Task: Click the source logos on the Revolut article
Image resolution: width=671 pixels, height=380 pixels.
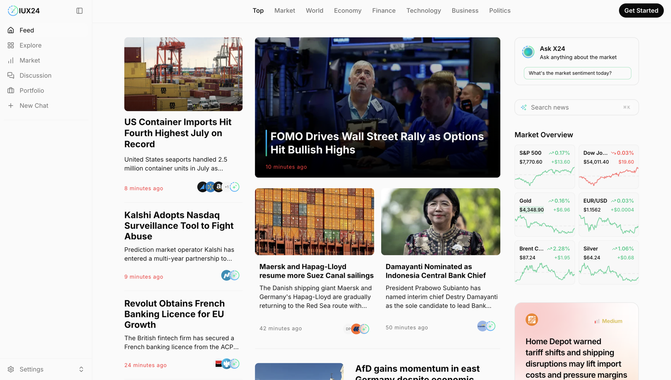Action: (227, 364)
